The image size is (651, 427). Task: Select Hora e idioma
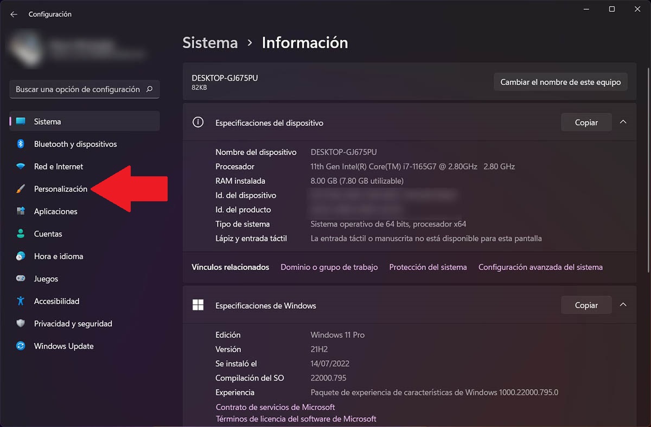[x=85, y=256]
